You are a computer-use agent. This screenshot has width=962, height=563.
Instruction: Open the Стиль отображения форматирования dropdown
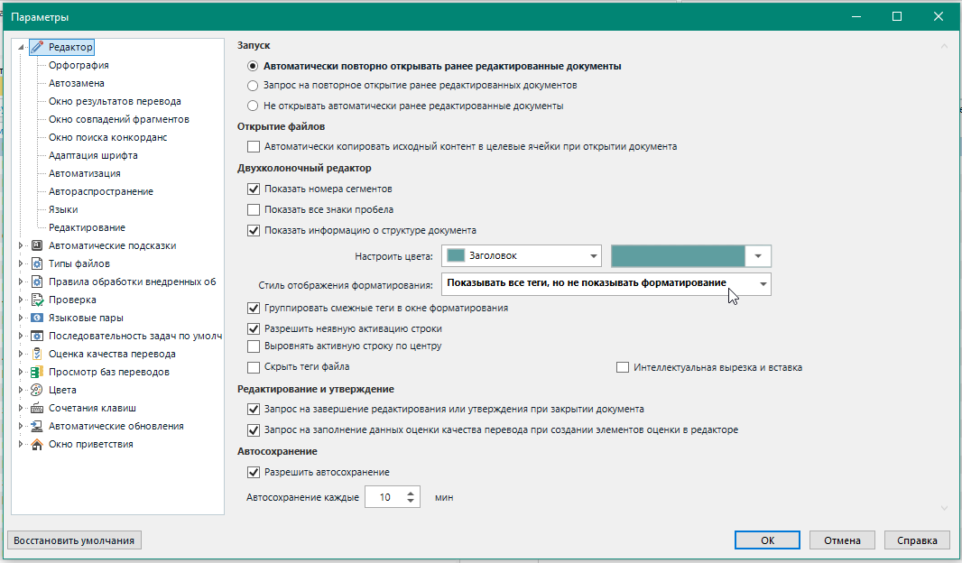[763, 283]
